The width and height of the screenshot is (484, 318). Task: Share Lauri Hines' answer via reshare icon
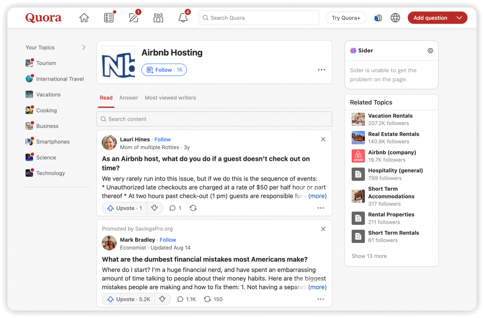pos(193,208)
